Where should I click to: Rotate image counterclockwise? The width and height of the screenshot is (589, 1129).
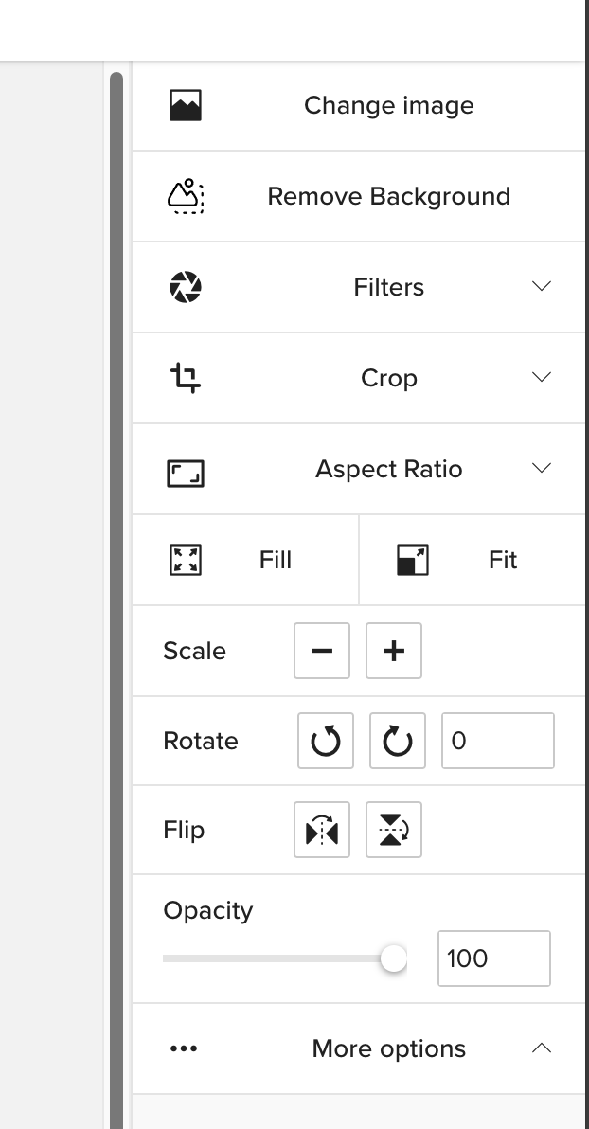click(x=326, y=741)
